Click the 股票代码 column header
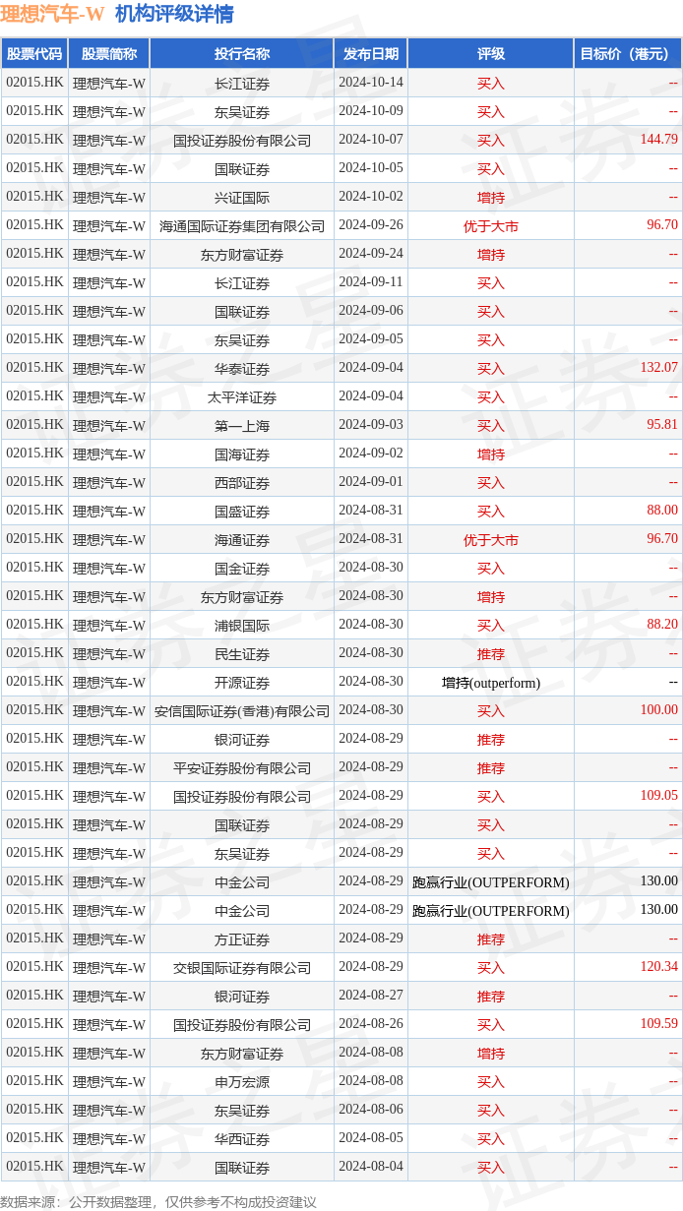 coord(34,54)
